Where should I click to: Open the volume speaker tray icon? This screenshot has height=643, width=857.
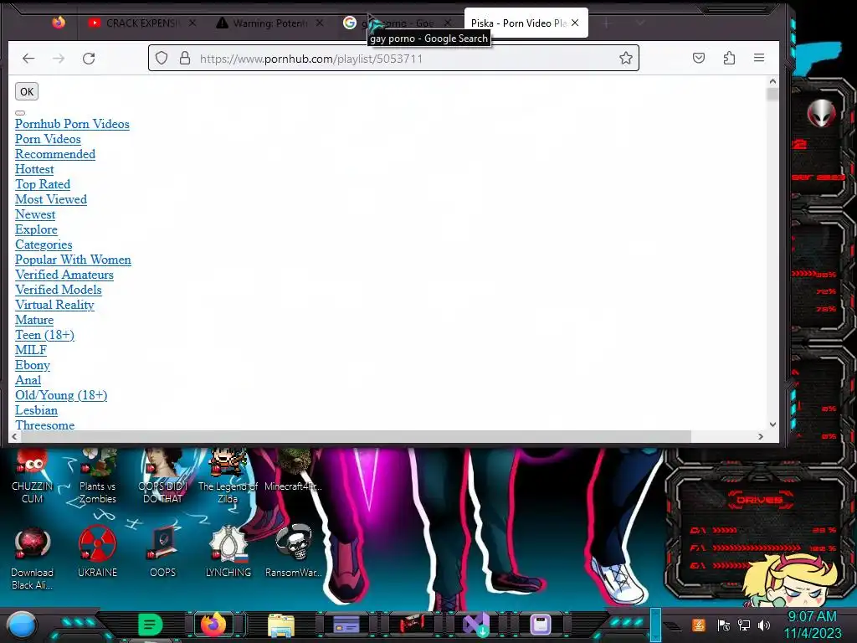pyautogui.click(x=764, y=625)
